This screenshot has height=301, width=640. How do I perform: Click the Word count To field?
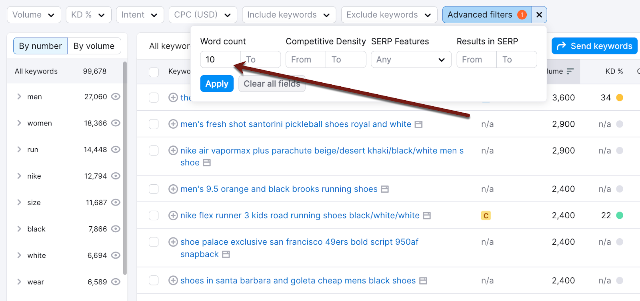pyautogui.click(x=260, y=60)
